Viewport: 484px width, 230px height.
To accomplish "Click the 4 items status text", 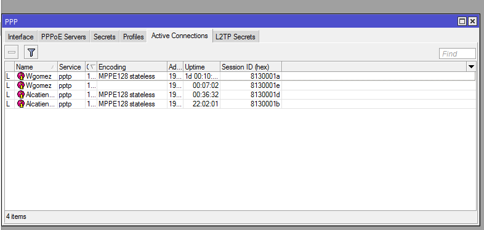I will (16, 216).
